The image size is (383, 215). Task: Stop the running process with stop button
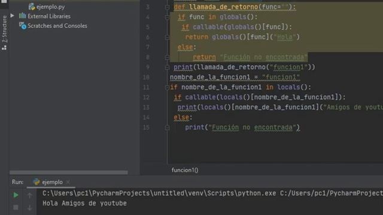click(x=16, y=207)
